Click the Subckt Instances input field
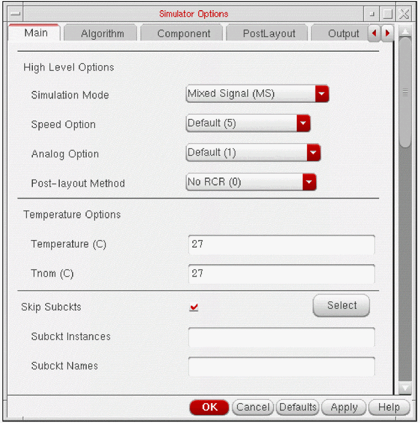The width and height of the screenshot is (420, 423). [x=282, y=337]
